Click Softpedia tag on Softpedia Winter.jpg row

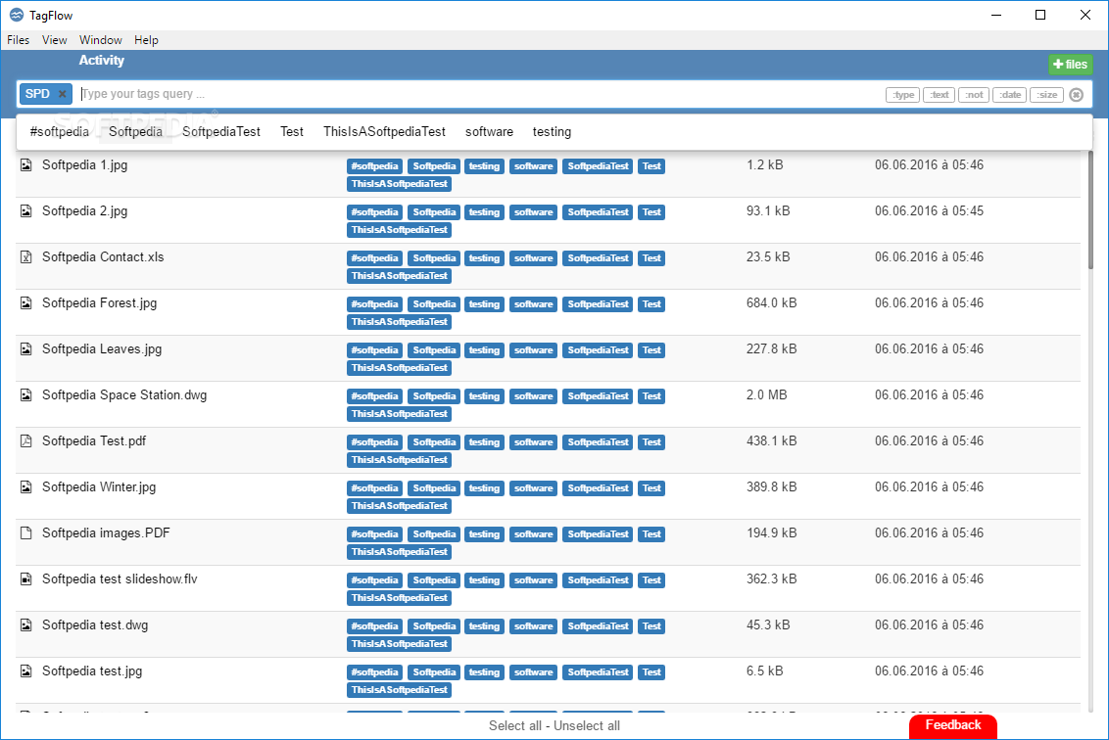[434, 488]
